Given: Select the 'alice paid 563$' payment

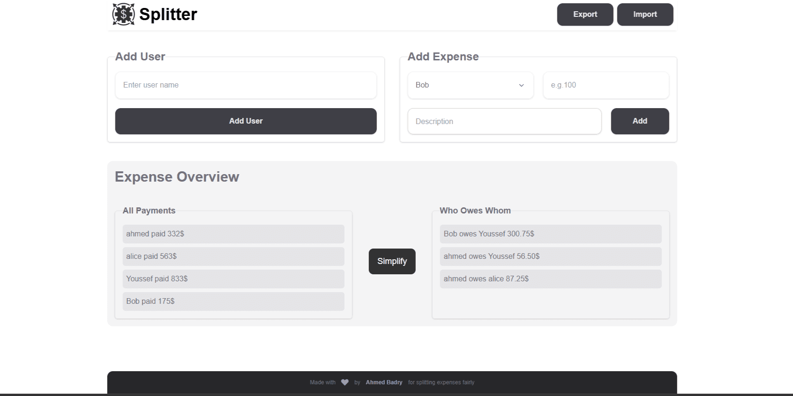Looking at the screenshot, I should [233, 257].
